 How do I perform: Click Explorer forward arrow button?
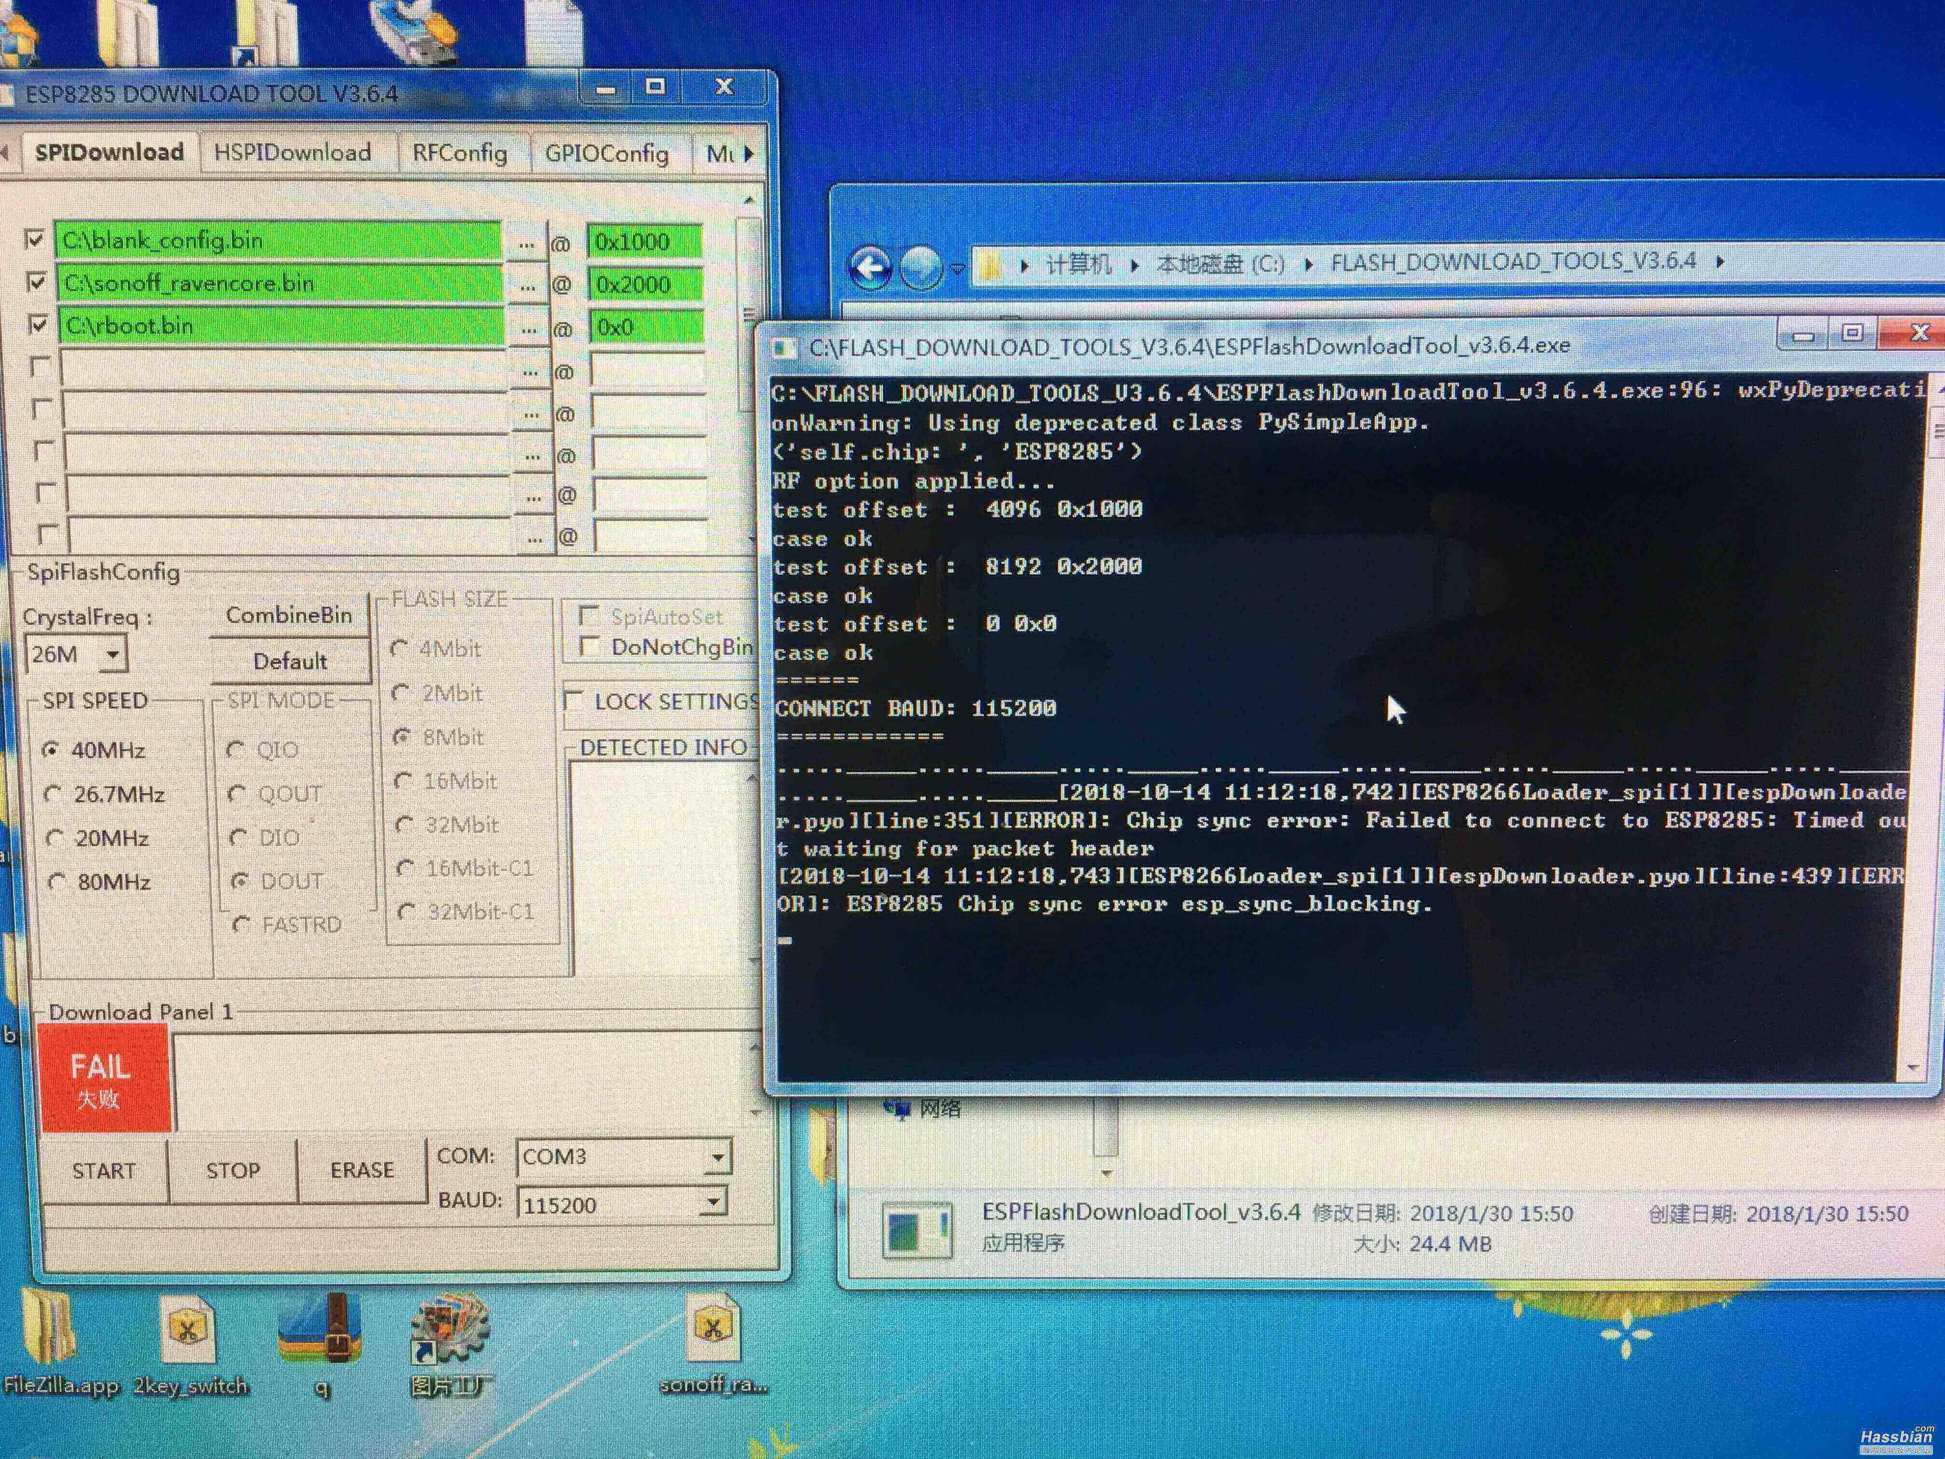click(x=920, y=266)
